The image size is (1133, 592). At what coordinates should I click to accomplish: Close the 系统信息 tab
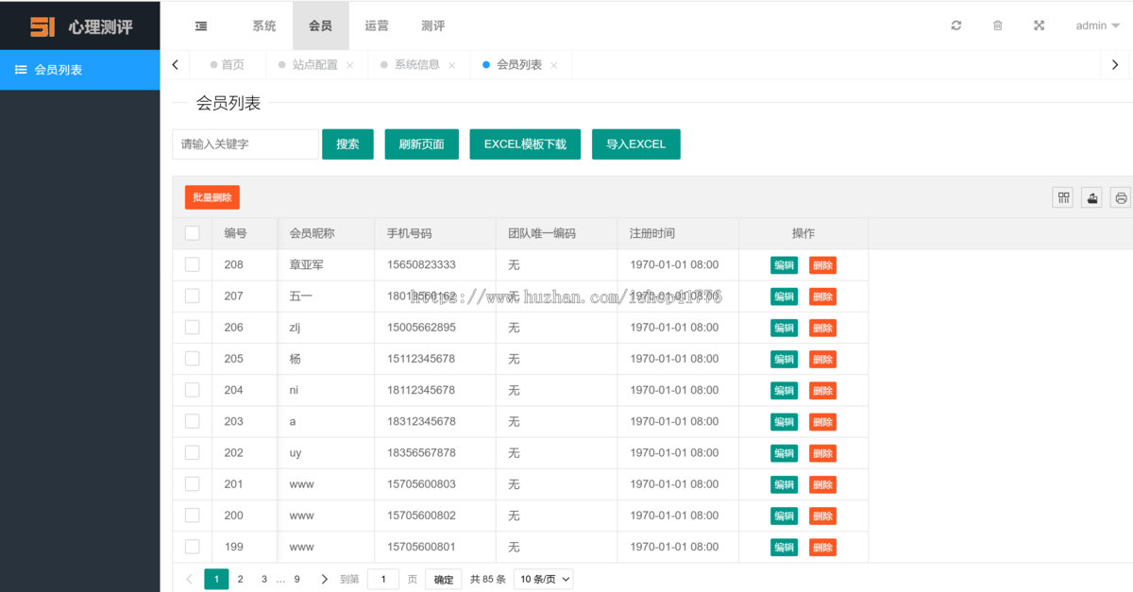452,65
